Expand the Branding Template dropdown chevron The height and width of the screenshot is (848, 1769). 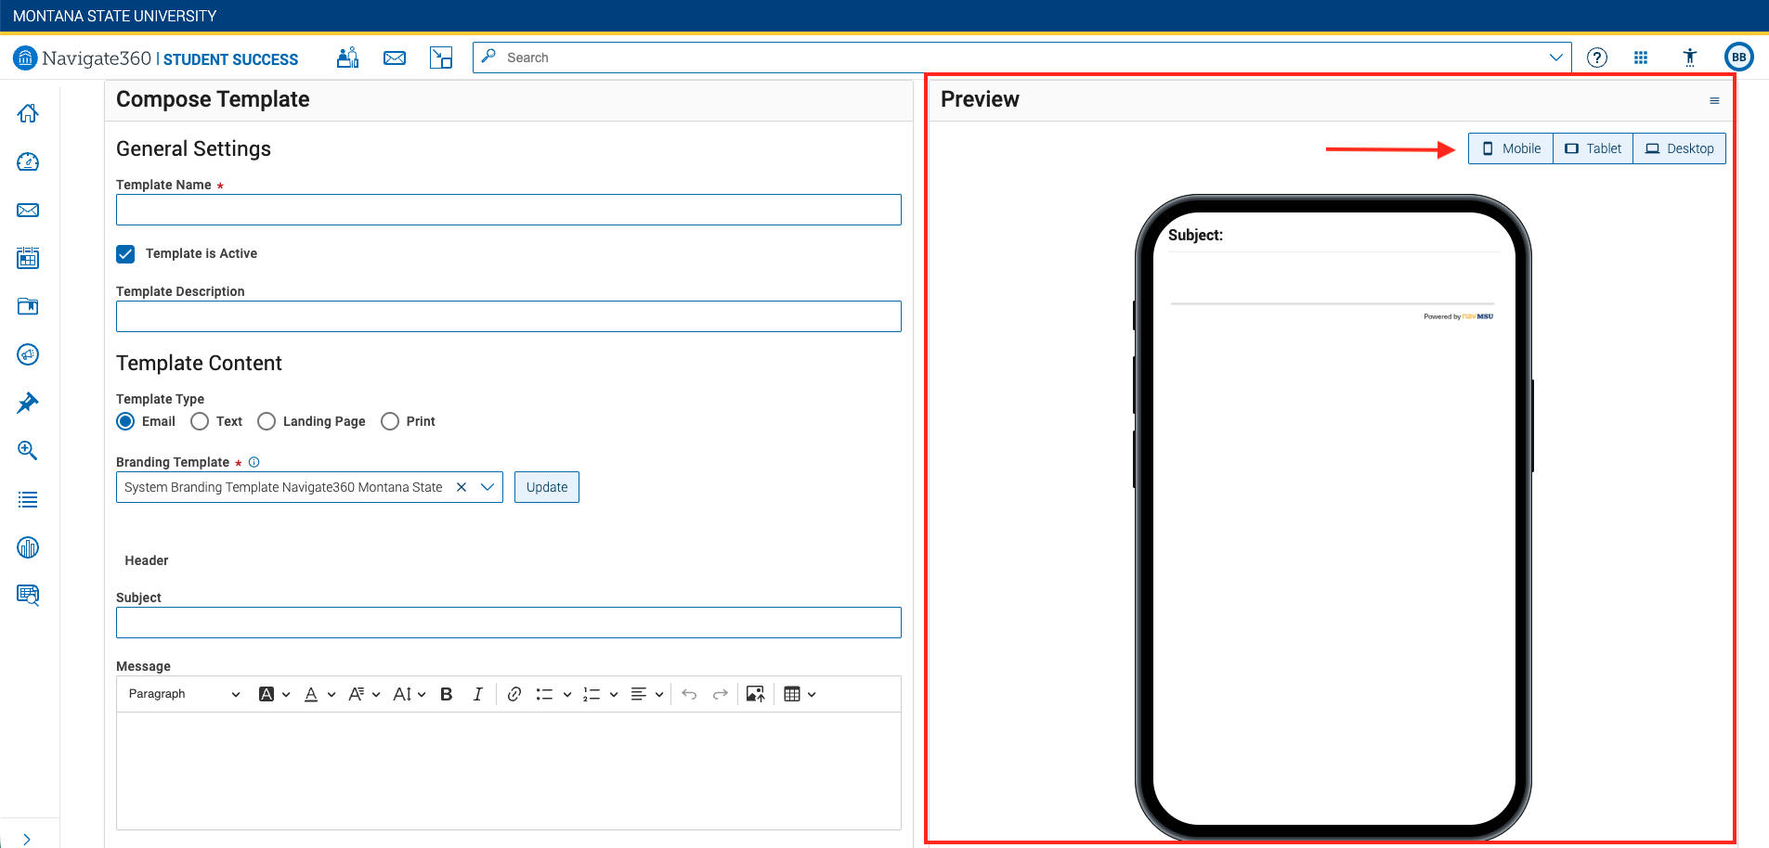[488, 487]
